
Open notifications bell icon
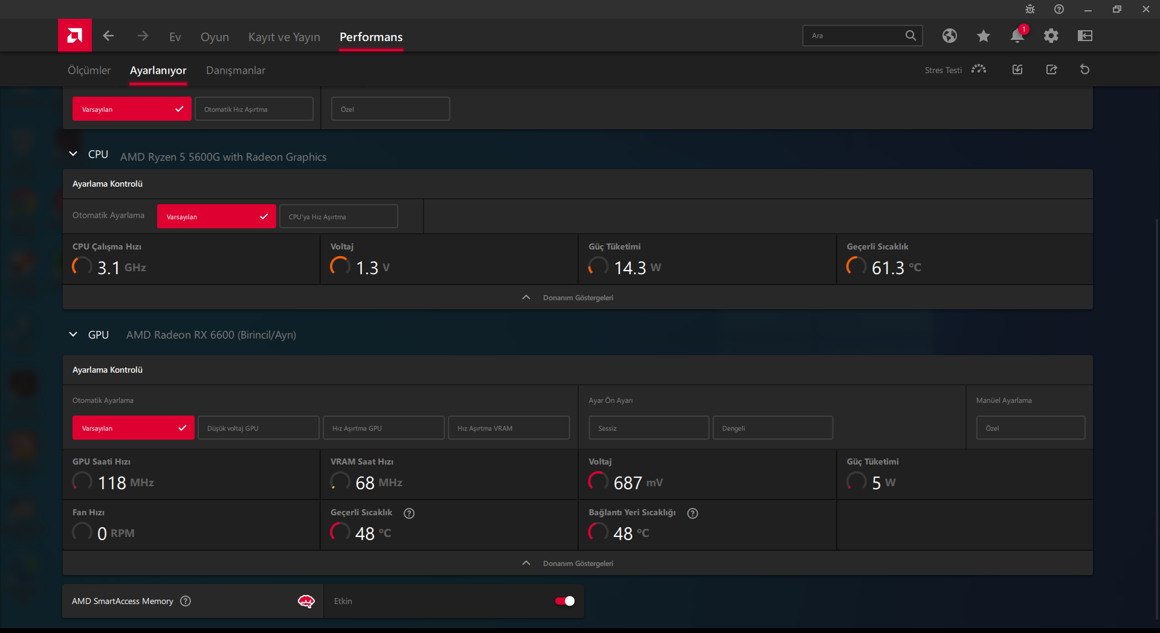point(1017,36)
